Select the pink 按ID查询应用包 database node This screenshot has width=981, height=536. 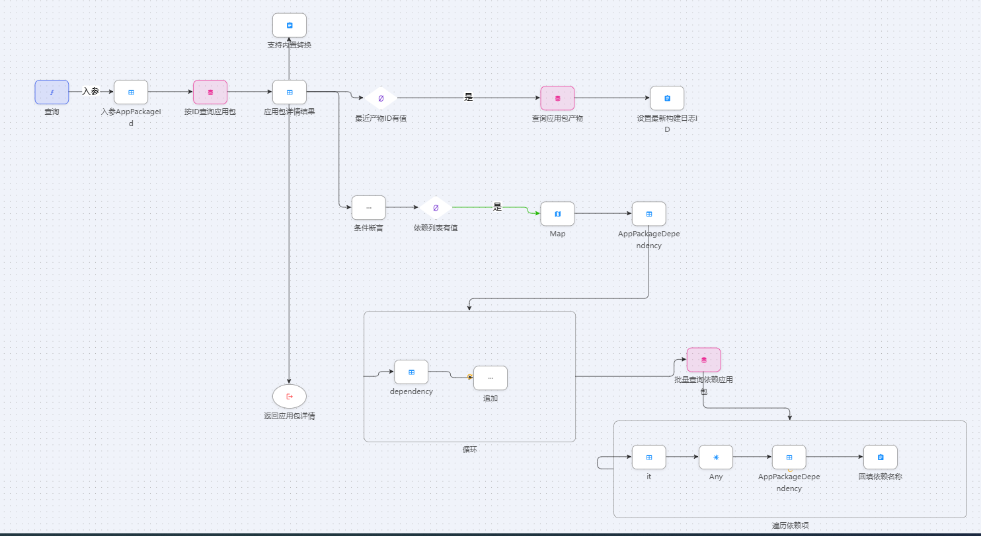pyautogui.click(x=210, y=92)
